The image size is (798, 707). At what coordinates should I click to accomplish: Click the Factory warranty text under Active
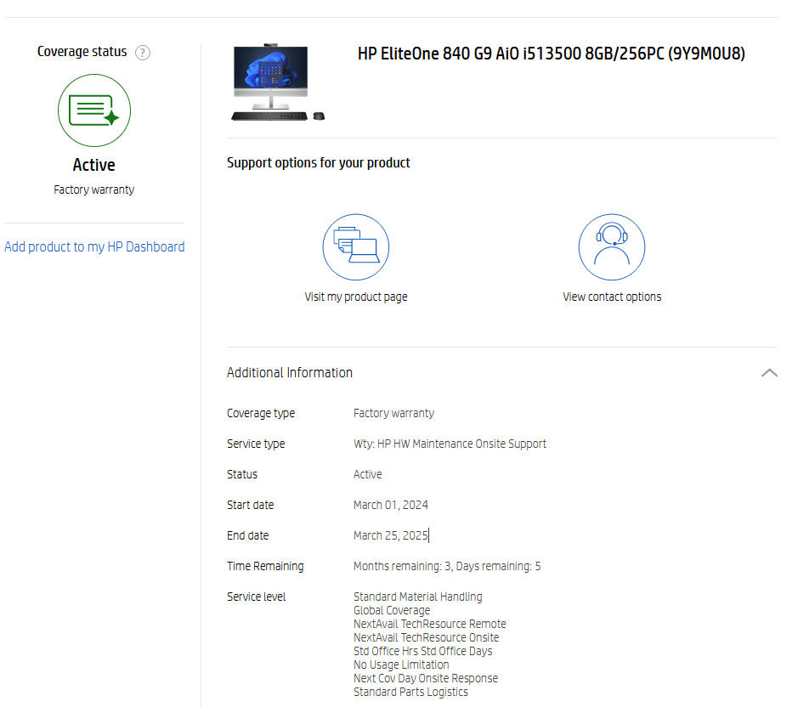point(94,189)
